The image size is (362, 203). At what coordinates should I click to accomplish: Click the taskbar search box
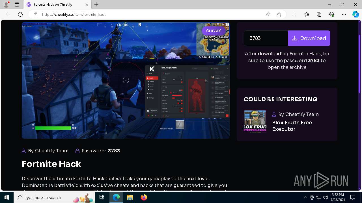pyautogui.click(x=54, y=197)
